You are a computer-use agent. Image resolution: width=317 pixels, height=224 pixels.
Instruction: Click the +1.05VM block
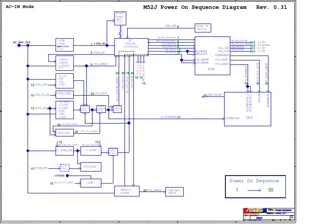[91, 151]
